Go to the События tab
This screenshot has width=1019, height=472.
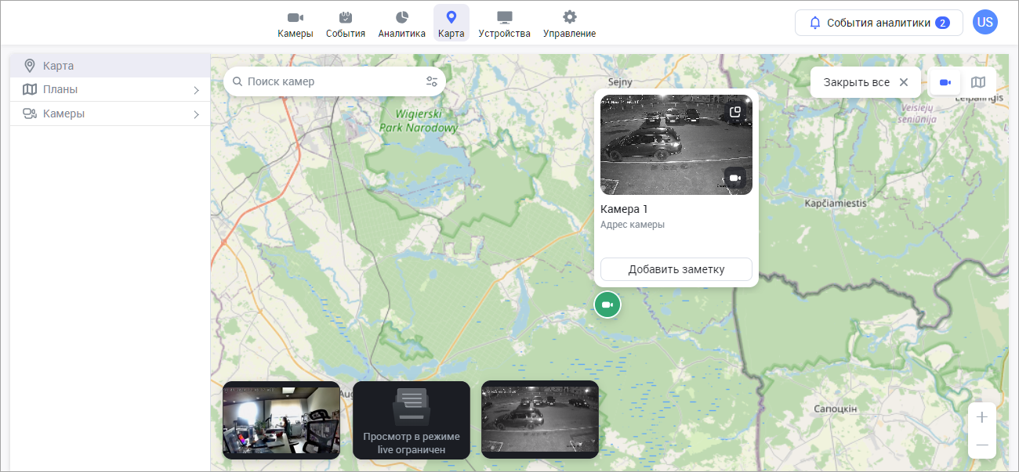(345, 23)
